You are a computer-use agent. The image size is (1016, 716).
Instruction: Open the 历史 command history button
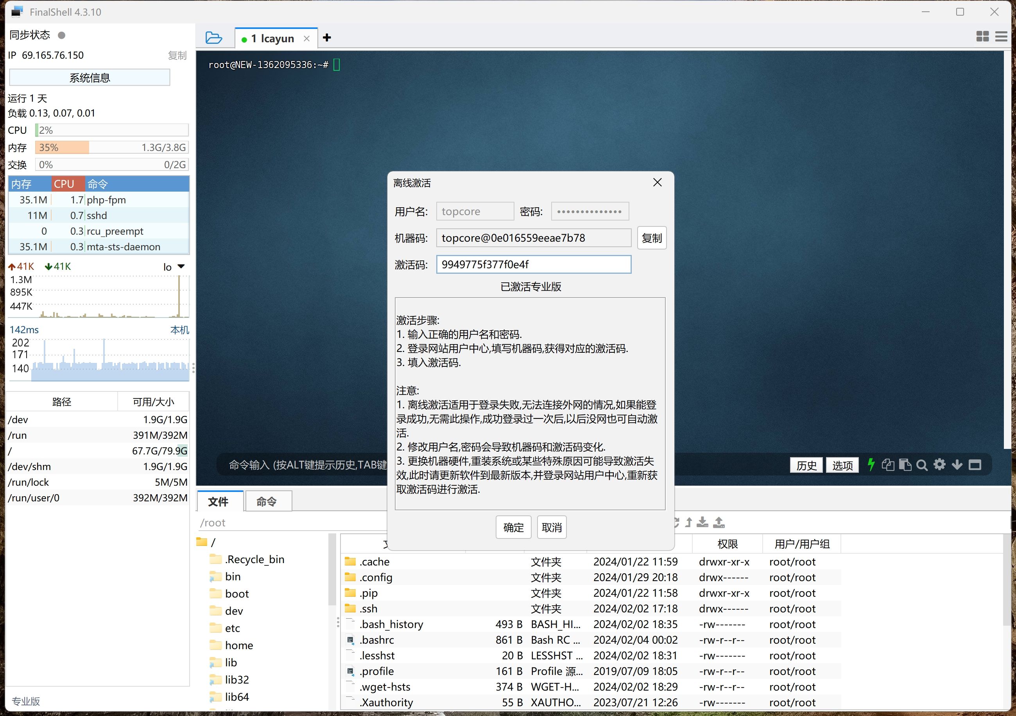click(x=806, y=465)
